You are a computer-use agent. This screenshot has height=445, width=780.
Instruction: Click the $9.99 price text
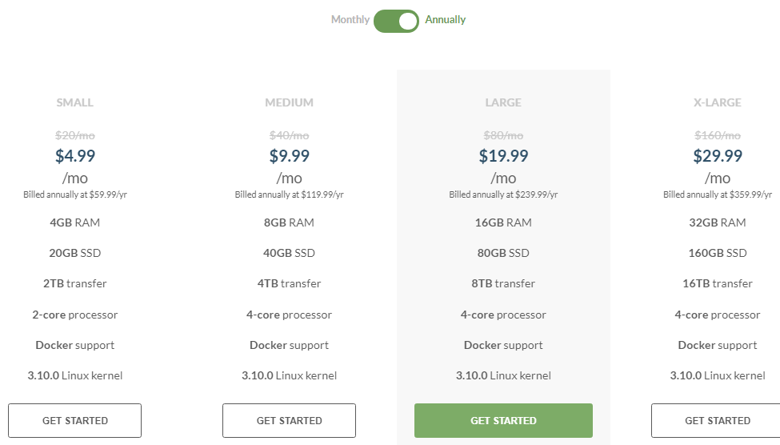(x=289, y=156)
